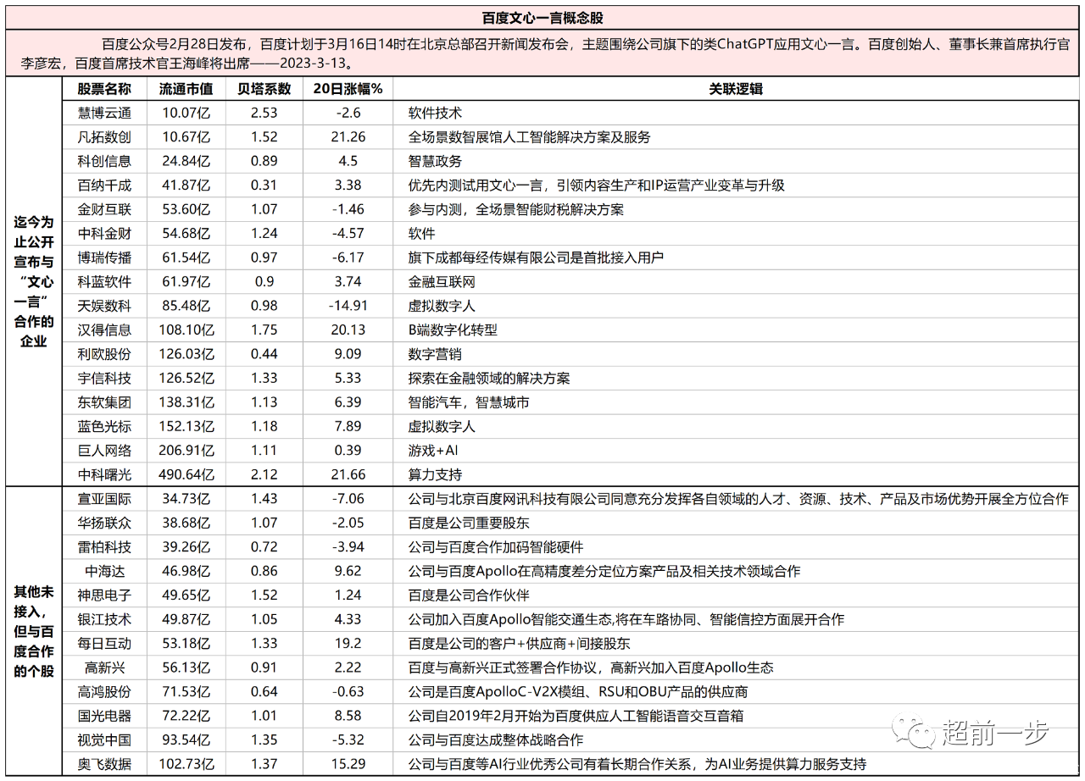Click the stock name 慧博云通
Viewport: 1085px width, 781px height.
pos(104,113)
